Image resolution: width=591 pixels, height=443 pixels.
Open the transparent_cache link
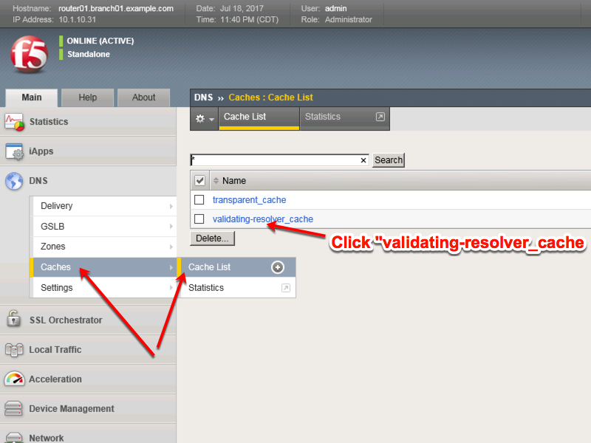click(x=249, y=200)
